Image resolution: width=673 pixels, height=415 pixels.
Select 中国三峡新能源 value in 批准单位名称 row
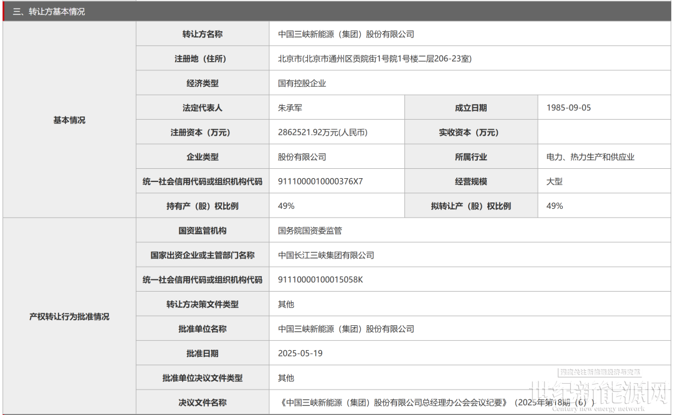pos(346,329)
